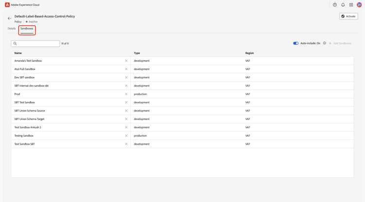Select the SBT Union Schema Source name

[30, 111]
